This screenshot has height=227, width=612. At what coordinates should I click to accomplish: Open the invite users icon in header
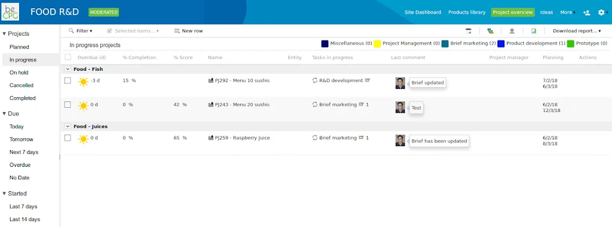pyautogui.click(x=586, y=13)
